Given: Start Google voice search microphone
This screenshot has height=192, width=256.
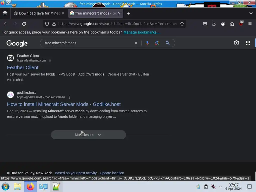Looking at the screenshot, I should pyautogui.click(x=147, y=43).
